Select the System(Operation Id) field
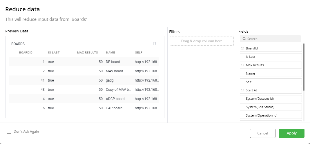310x144 pixels. [271, 115]
